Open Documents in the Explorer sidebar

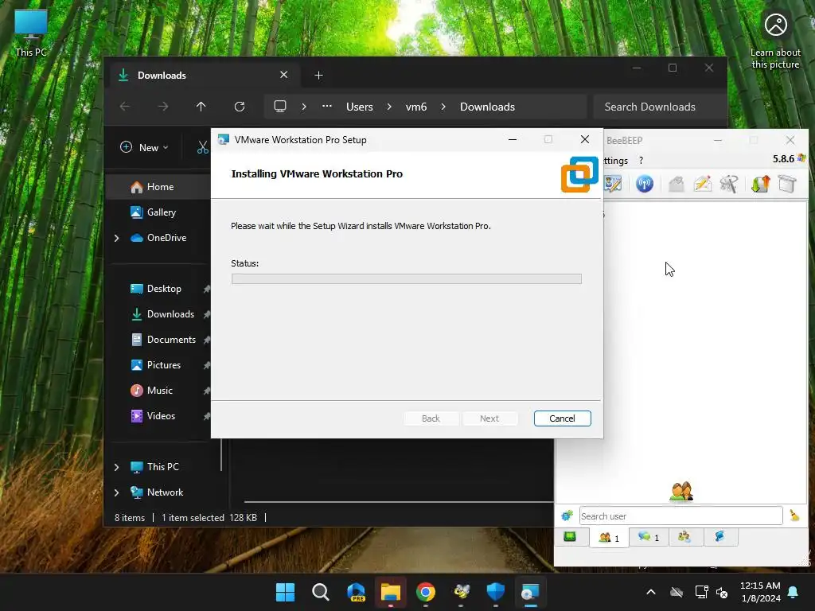pos(171,339)
